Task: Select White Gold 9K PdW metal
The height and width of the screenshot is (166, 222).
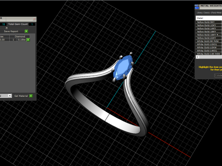Action: [x=209, y=41]
